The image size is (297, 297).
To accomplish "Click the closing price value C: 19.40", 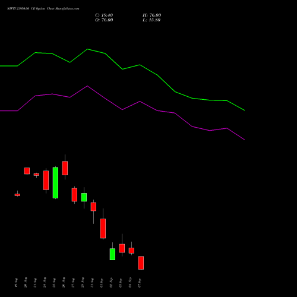I will click(104, 15).
